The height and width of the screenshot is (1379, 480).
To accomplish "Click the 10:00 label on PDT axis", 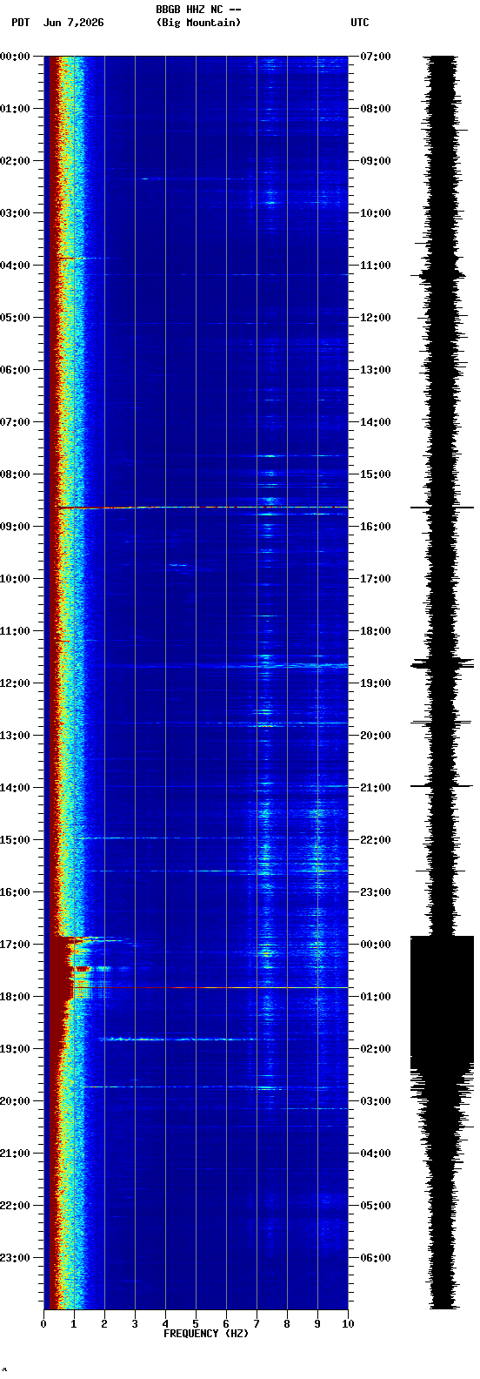I will (x=15, y=579).
